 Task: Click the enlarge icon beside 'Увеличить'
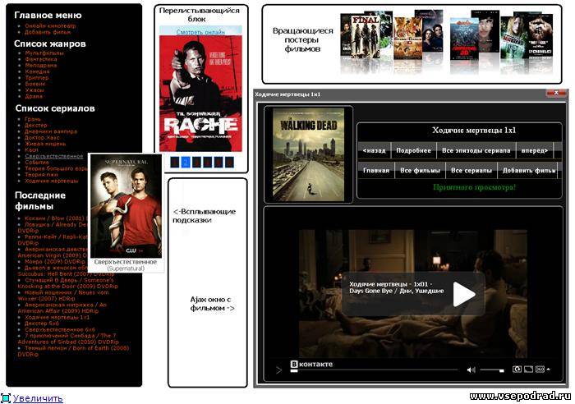[6, 398]
